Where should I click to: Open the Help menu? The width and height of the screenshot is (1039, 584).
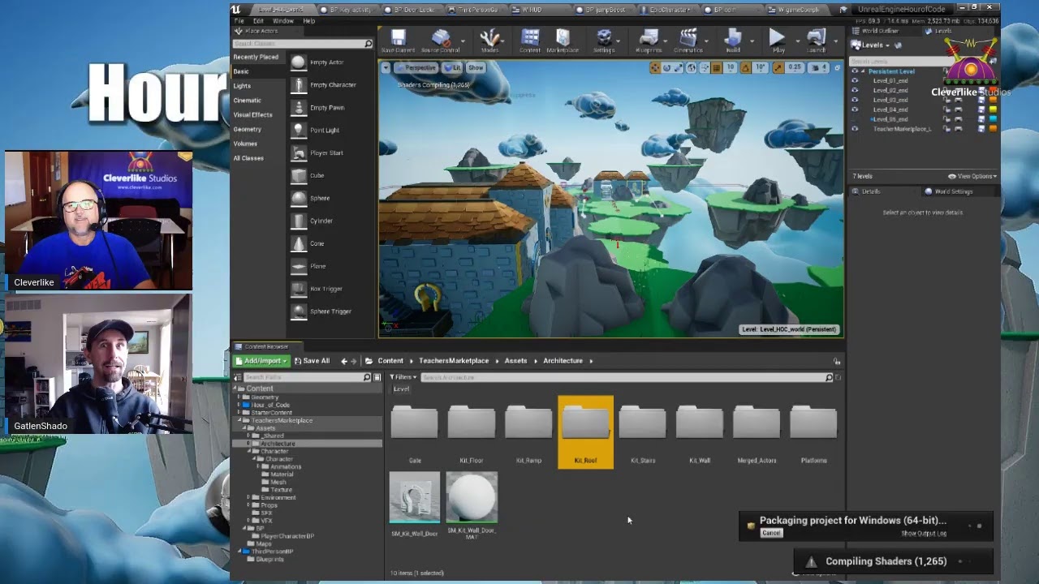(x=309, y=20)
